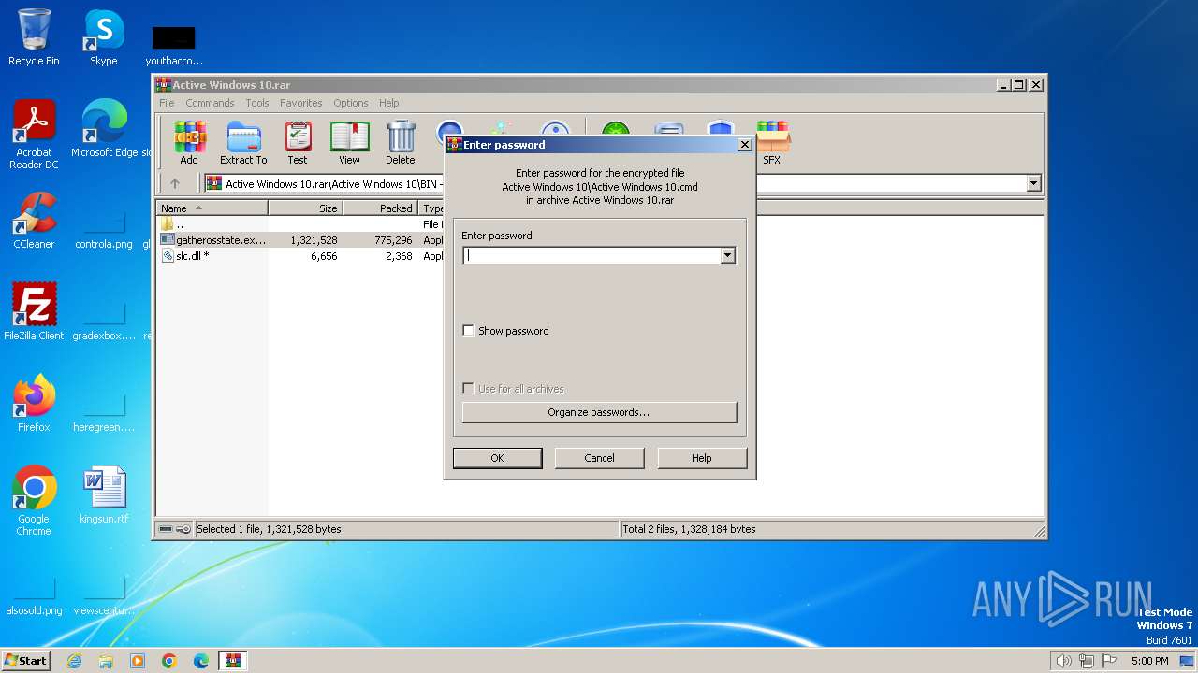The width and height of the screenshot is (1198, 673).
Task: Open the Favorites menu
Action: coord(300,103)
